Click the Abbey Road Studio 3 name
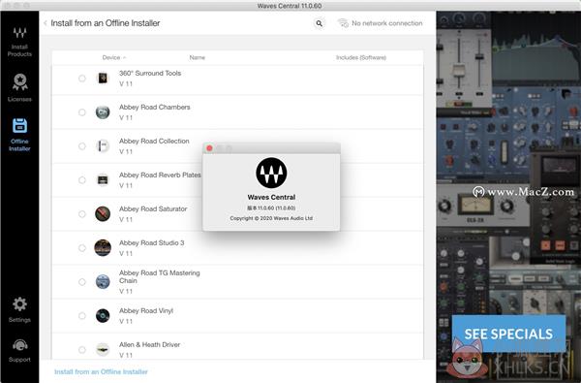The width and height of the screenshot is (581, 383). pyautogui.click(x=152, y=242)
